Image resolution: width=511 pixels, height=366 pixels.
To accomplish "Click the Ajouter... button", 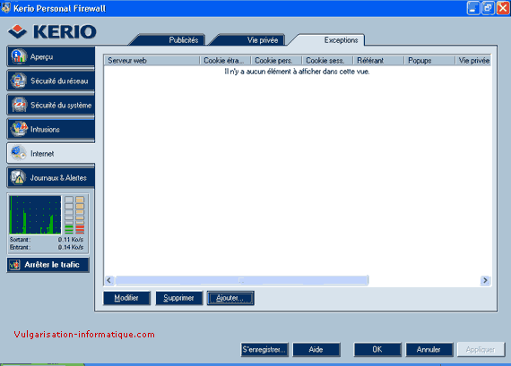I will 230,298.
